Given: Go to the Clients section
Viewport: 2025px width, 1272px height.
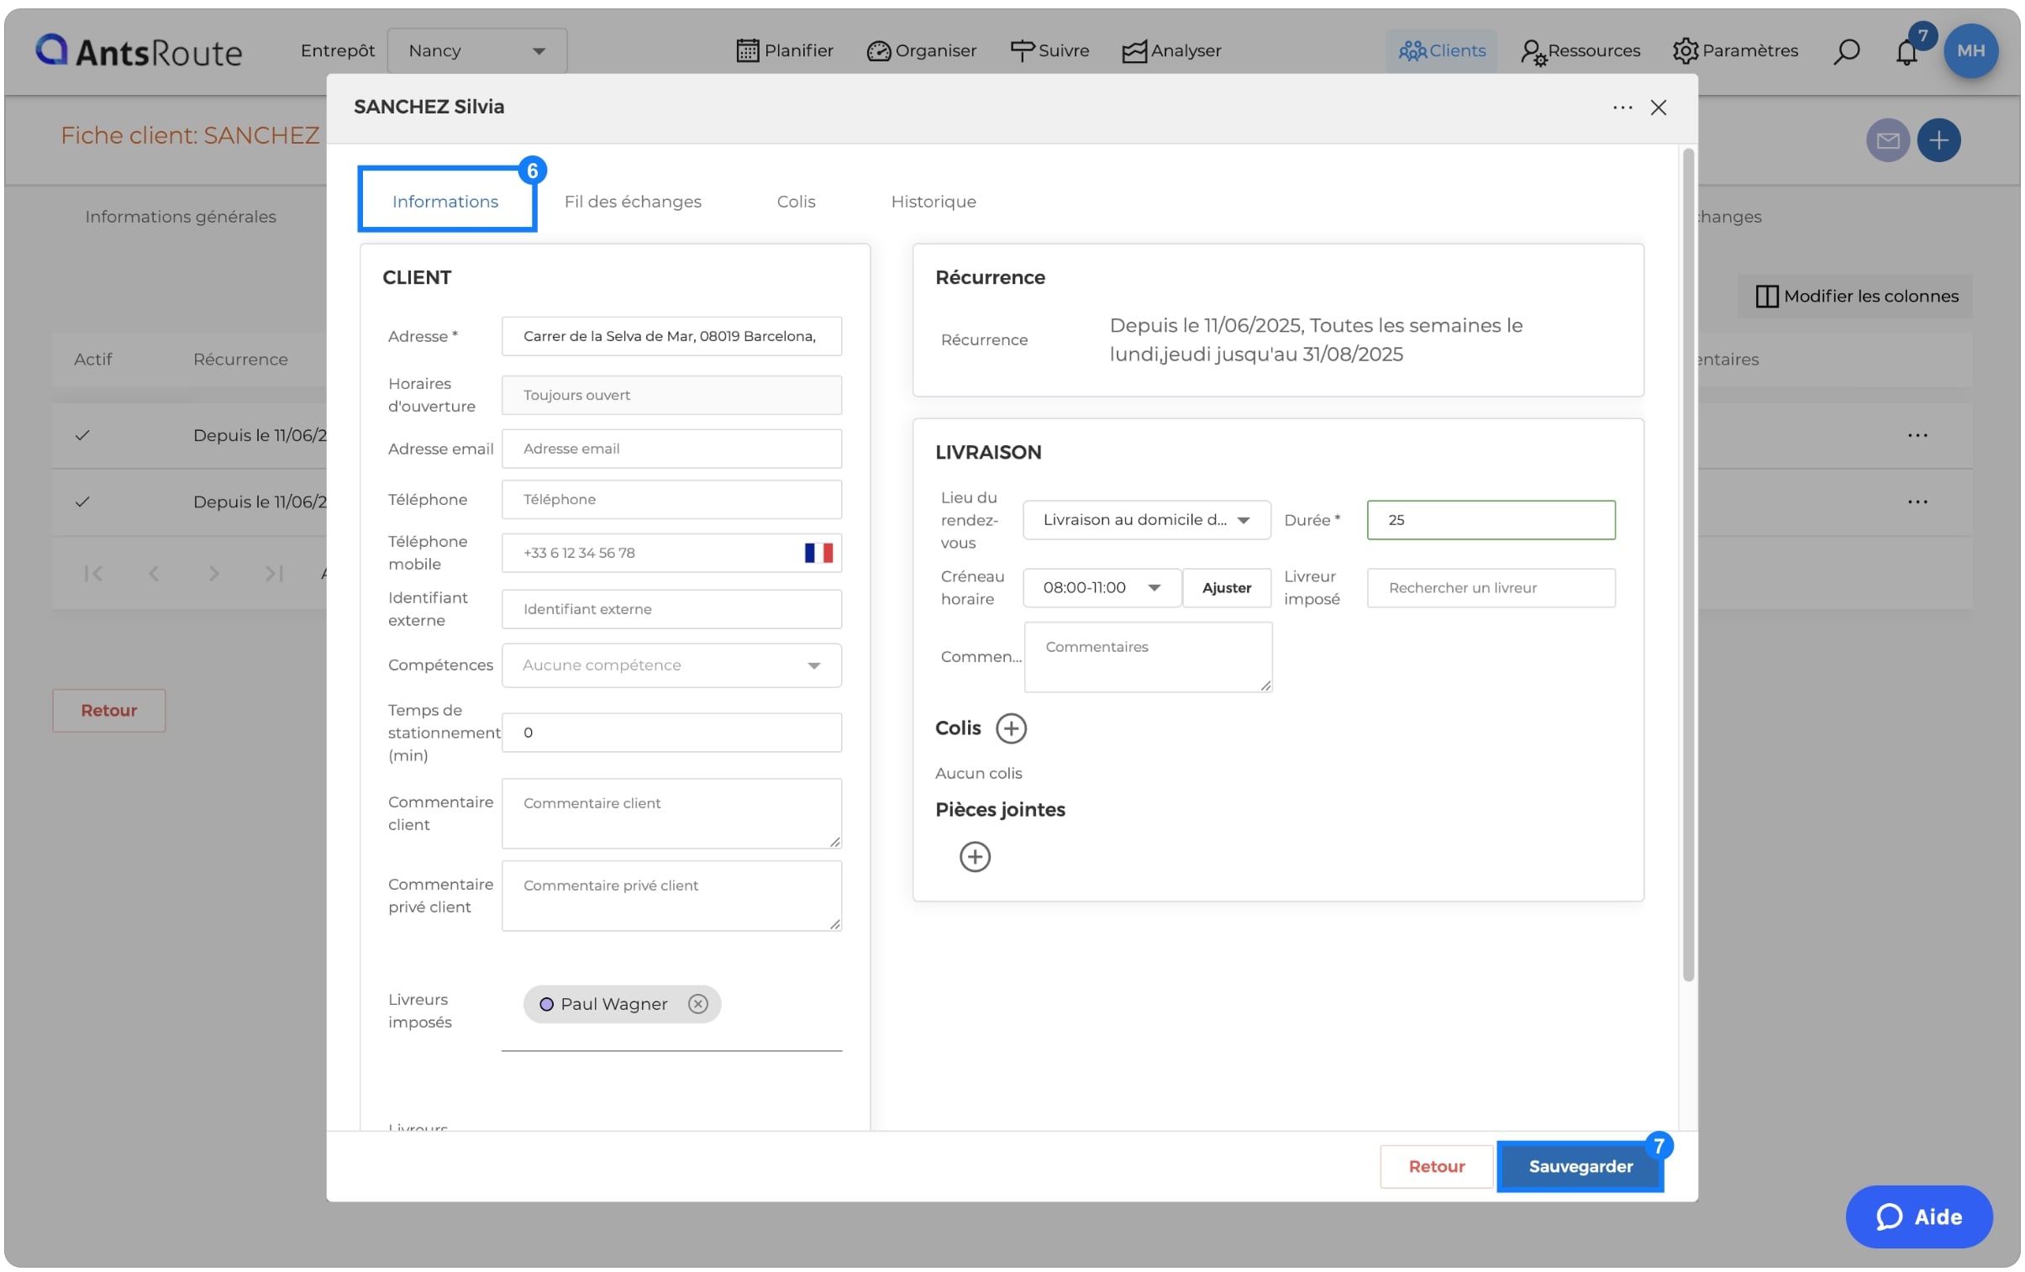Looking at the screenshot, I should tap(1440, 50).
